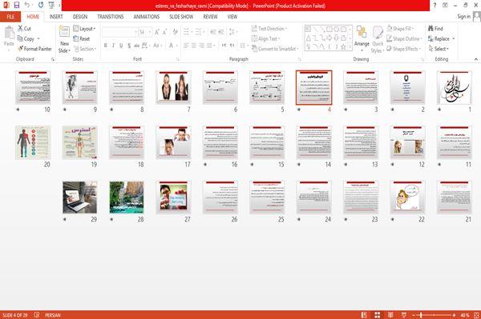Switch to ANIMATIONS tab
Image resolution: width=481 pixels, height=319 pixels.
point(147,17)
